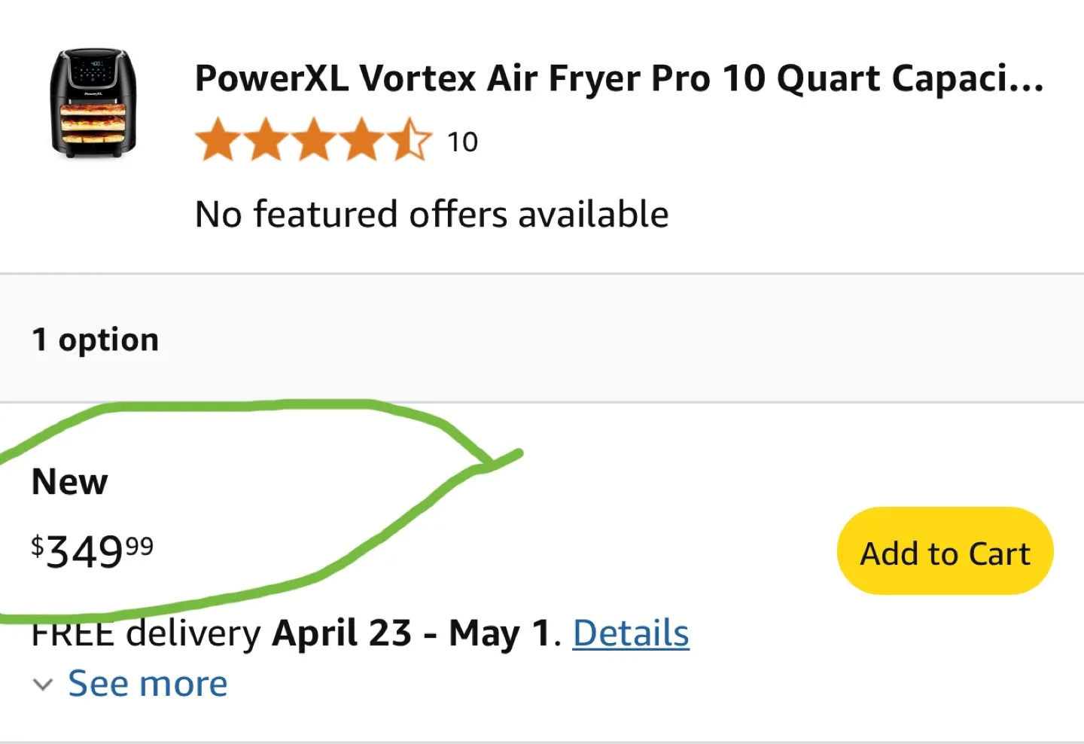Click the star rating icons
1084x744 pixels.
[x=312, y=139]
